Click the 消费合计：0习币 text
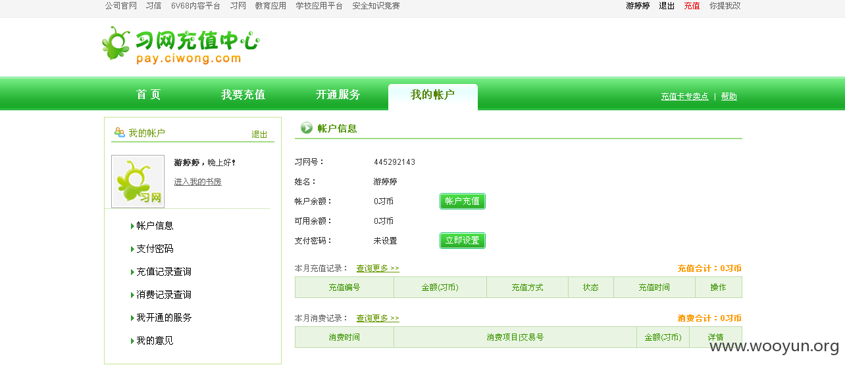The image size is (845, 365). (709, 318)
